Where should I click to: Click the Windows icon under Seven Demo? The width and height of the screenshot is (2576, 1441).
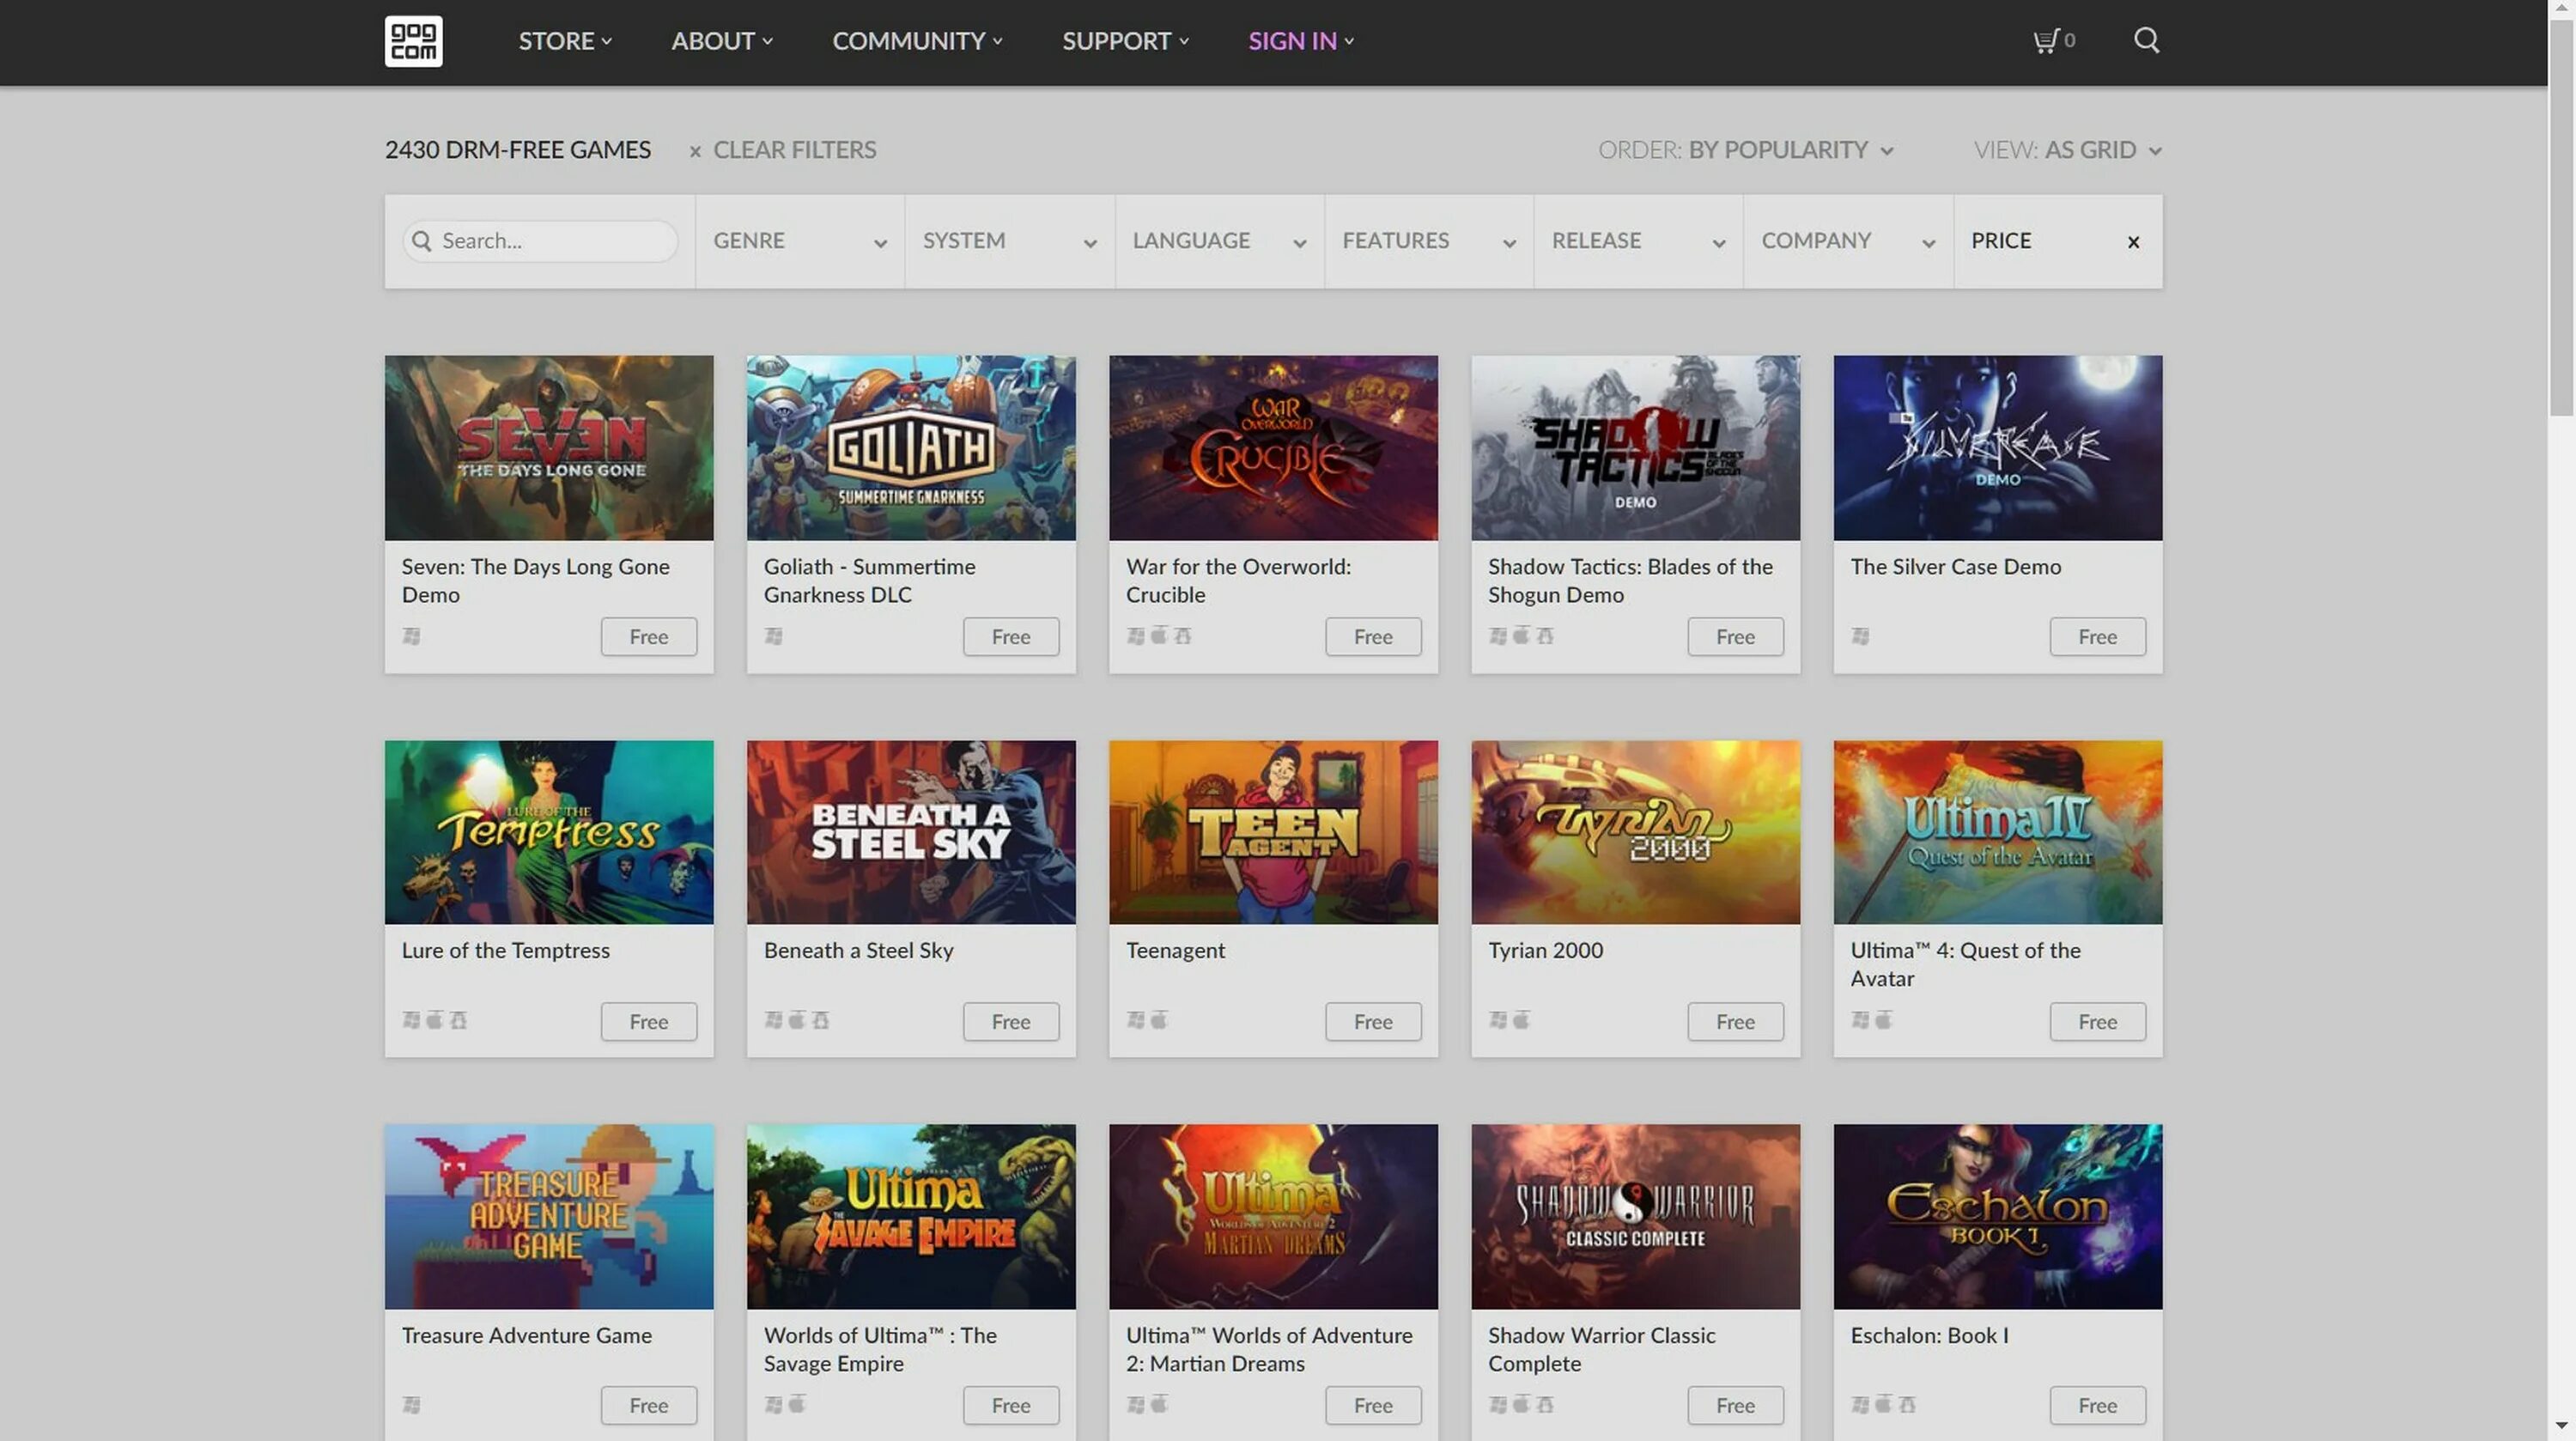411,636
